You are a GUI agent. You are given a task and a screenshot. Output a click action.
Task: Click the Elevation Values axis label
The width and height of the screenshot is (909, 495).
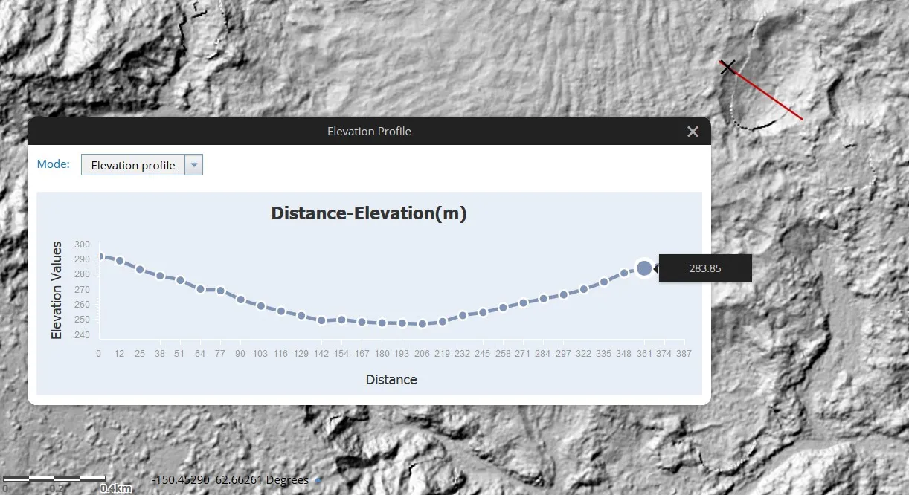click(57, 291)
